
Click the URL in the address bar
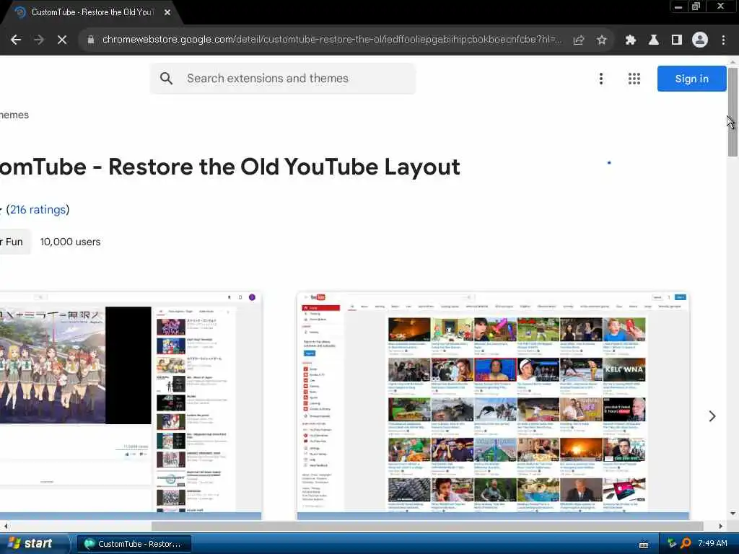[x=331, y=40]
